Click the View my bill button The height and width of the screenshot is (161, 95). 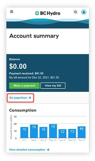[x=53, y=86]
